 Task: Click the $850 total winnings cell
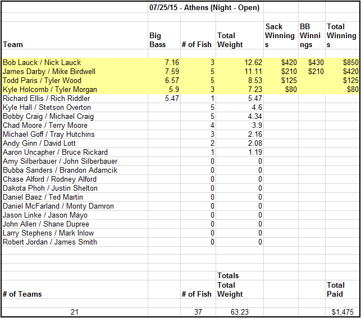(x=351, y=62)
